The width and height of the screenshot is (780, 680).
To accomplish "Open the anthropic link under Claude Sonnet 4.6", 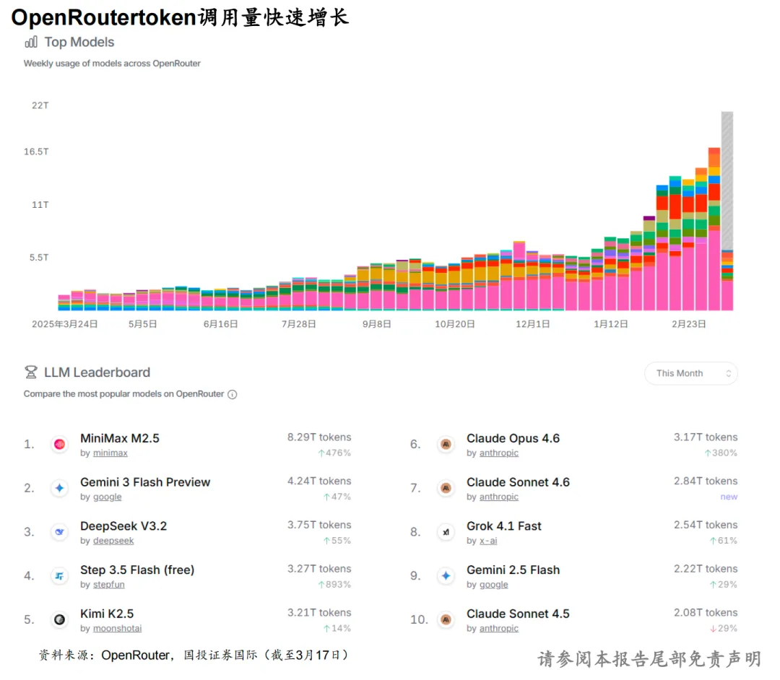I will (499, 497).
